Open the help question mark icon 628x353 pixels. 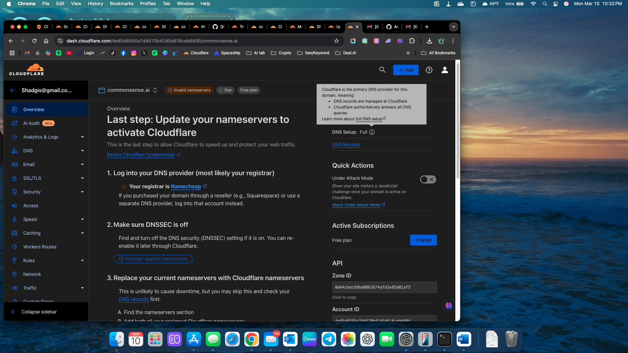[429, 70]
